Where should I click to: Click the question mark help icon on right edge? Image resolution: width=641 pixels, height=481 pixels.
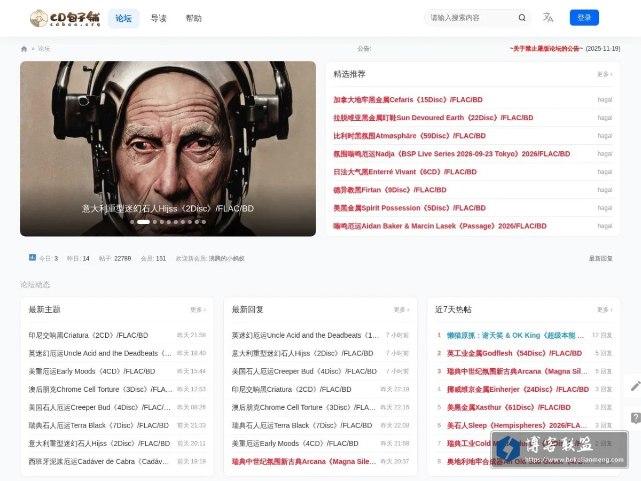coord(635,418)
